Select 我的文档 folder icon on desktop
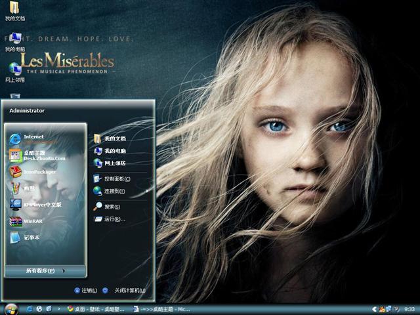420x315 pixels. tap(15, 10)
